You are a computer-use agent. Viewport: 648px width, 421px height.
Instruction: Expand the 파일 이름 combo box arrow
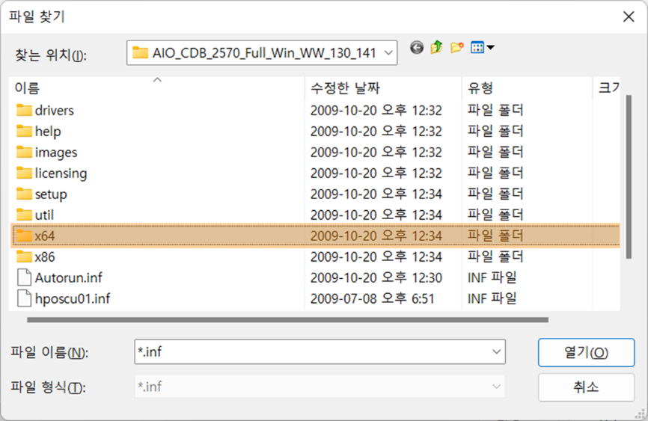(496, 352)
